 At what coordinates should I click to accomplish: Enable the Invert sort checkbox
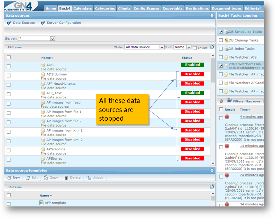(x=195, y=48)
